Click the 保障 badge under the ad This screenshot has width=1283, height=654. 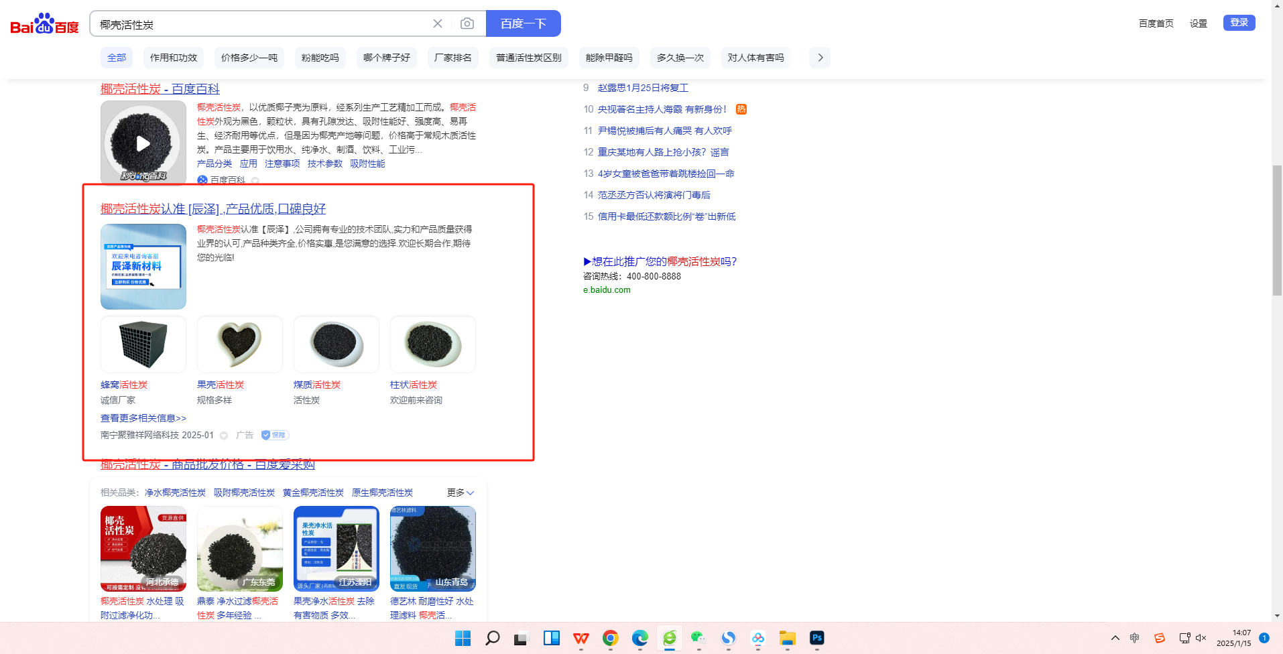click(275, 435)
